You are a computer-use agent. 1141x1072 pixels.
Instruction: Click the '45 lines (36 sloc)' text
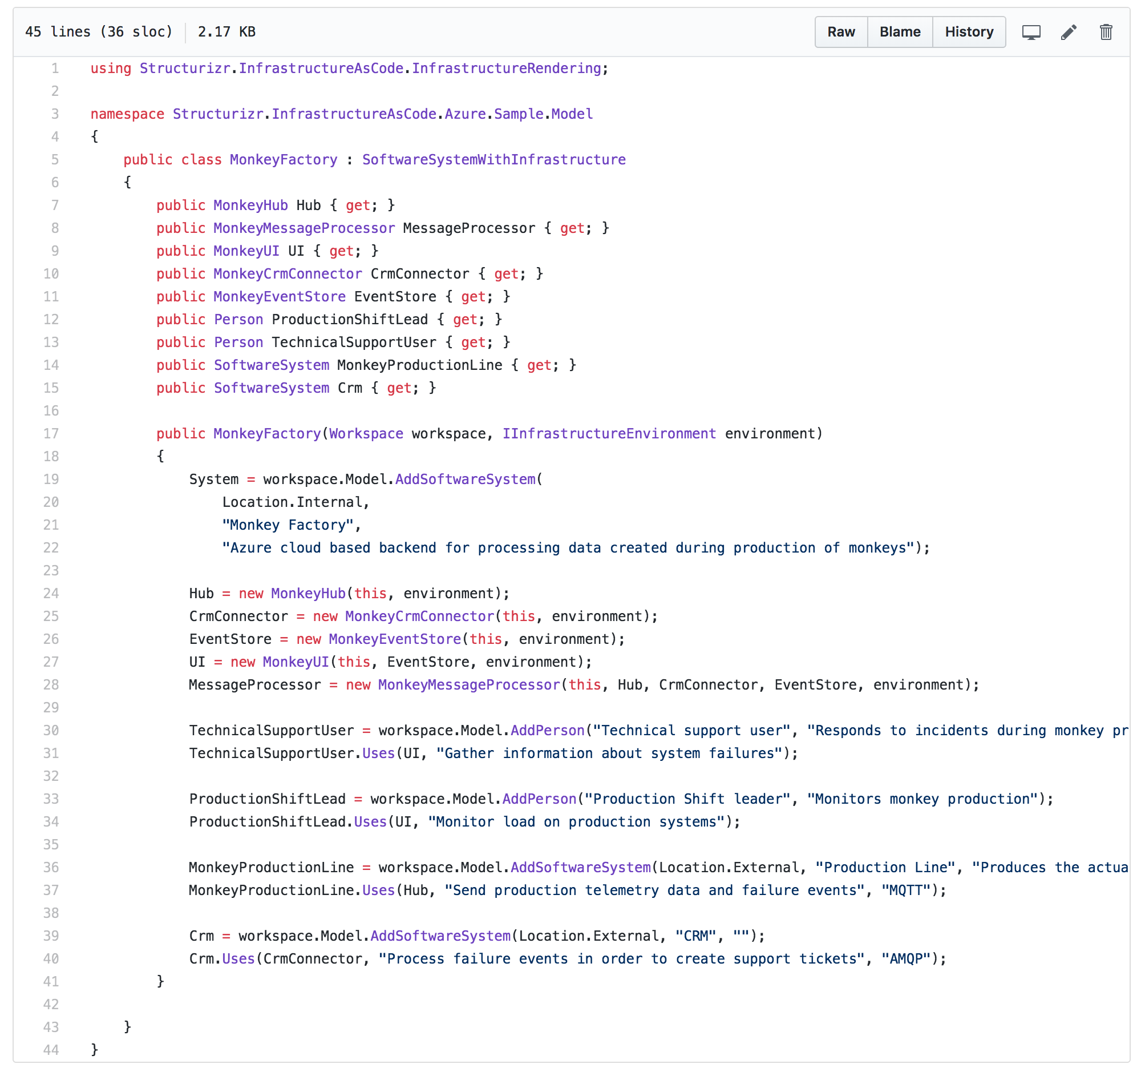(99, 32)
